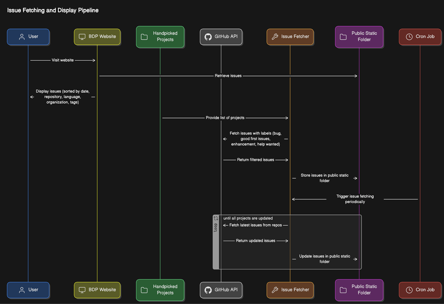
Task: Click the bottom 'BDP Website' participant box
Action: 97,290
